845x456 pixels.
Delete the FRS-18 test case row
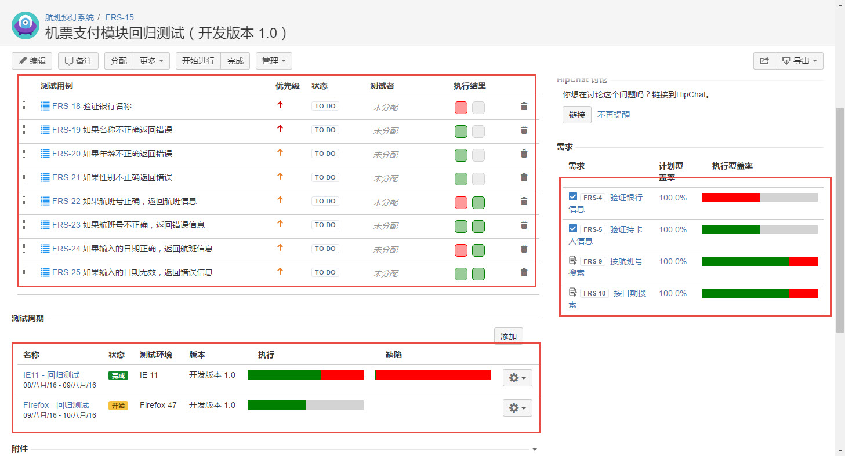524,106
